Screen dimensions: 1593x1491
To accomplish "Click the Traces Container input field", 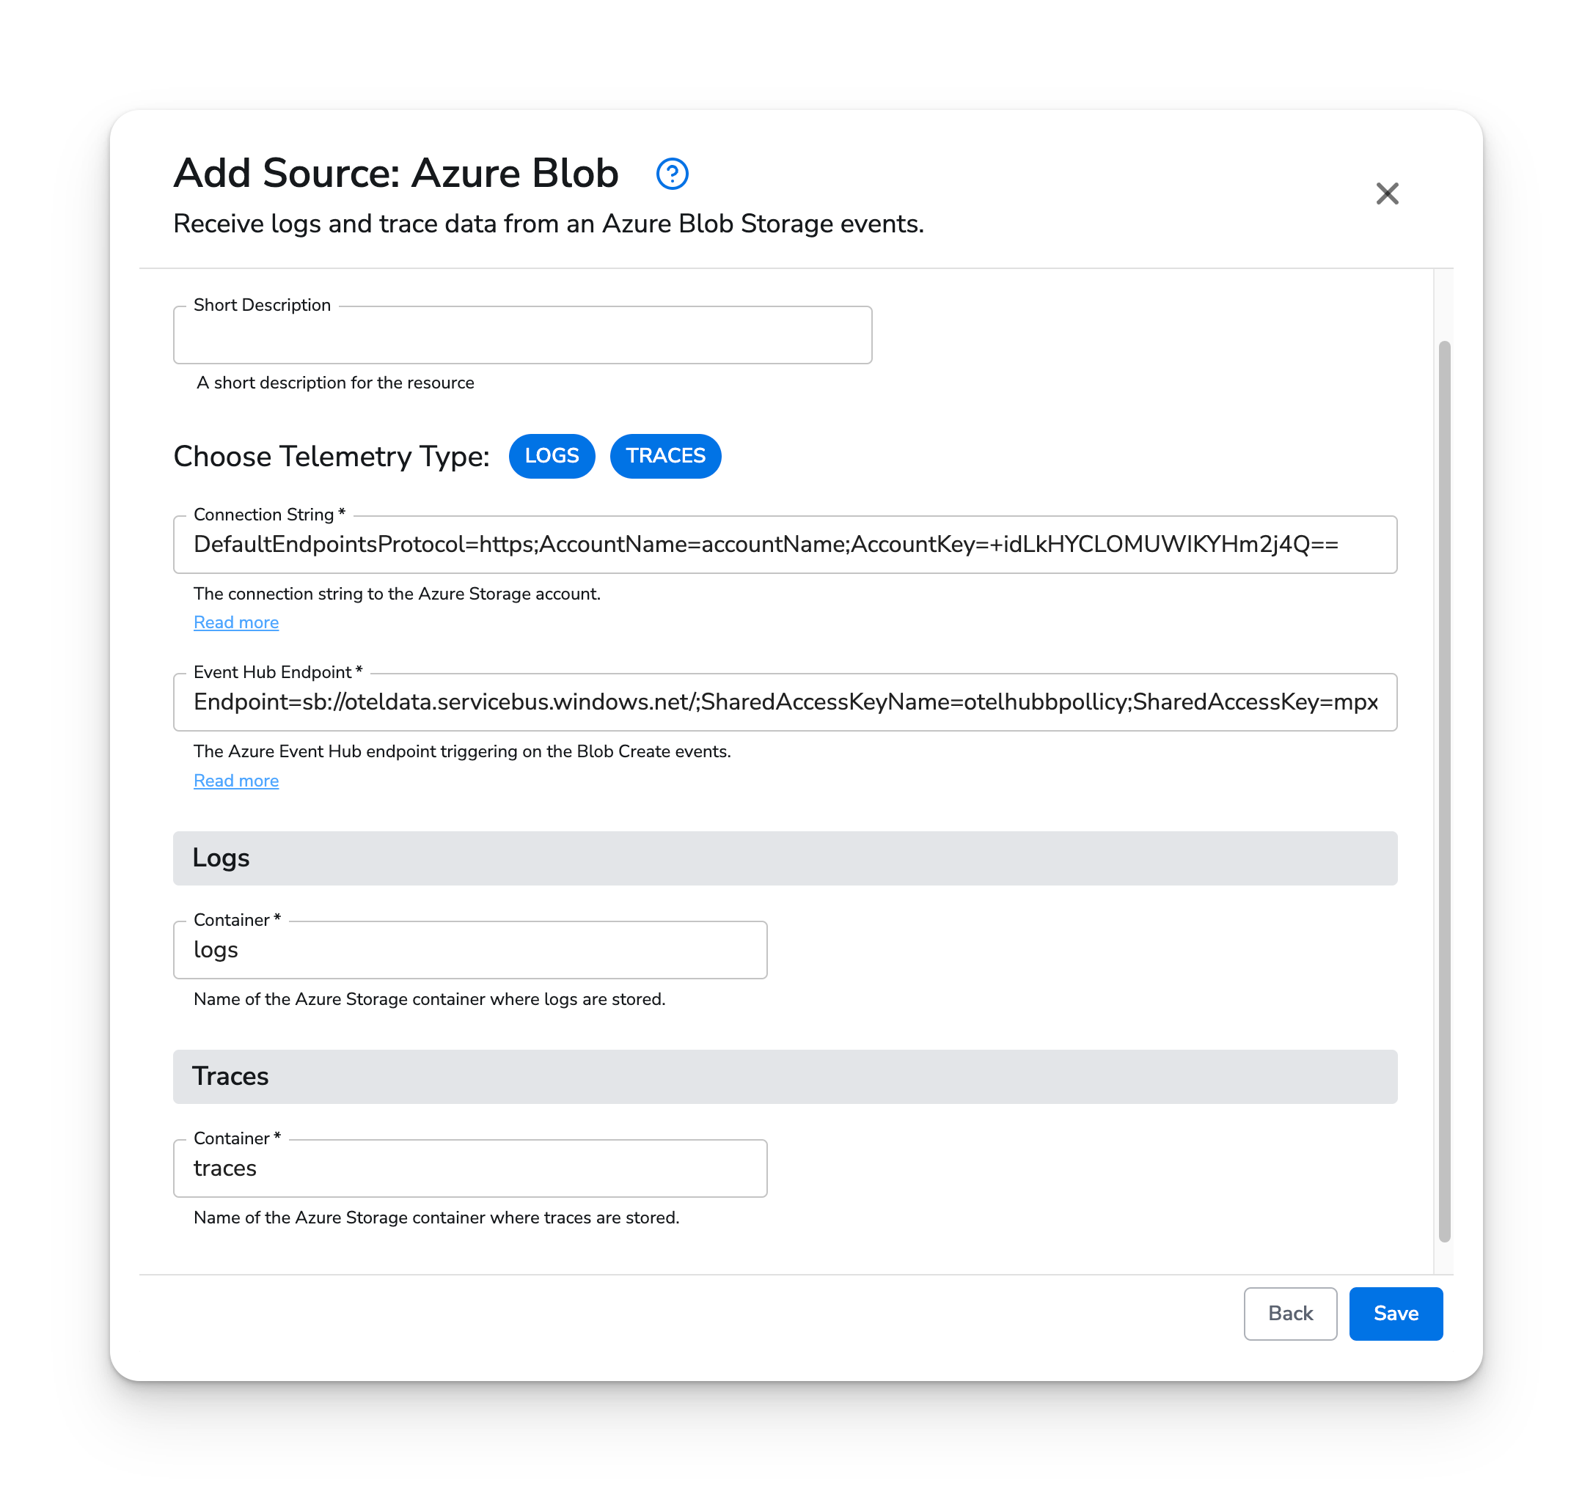I will [471, 1167].
